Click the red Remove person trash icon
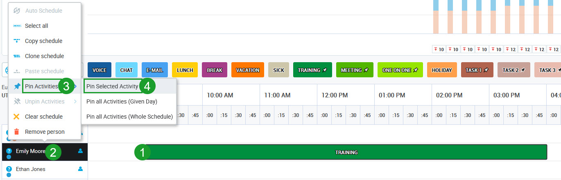This screenshot has height=180, width=561. [x=17, y=132]
